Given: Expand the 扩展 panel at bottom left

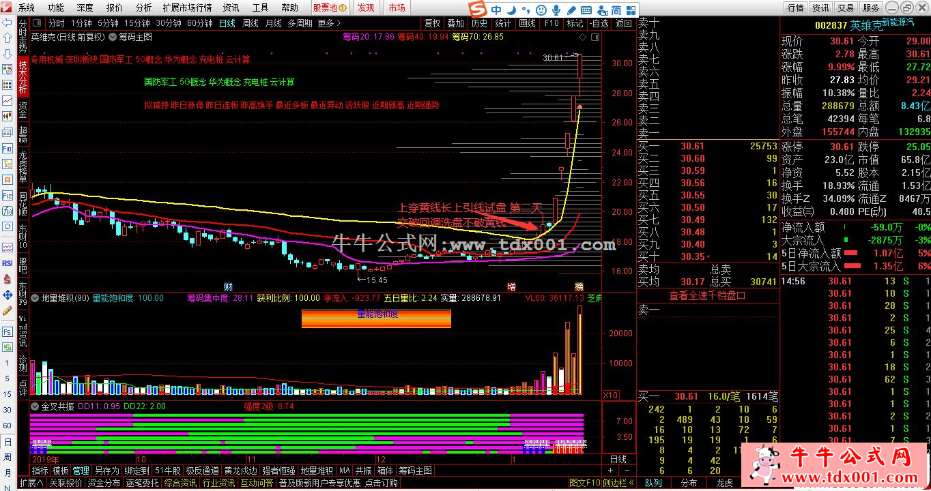Looking at the screenshot, I should pos(31,483).
